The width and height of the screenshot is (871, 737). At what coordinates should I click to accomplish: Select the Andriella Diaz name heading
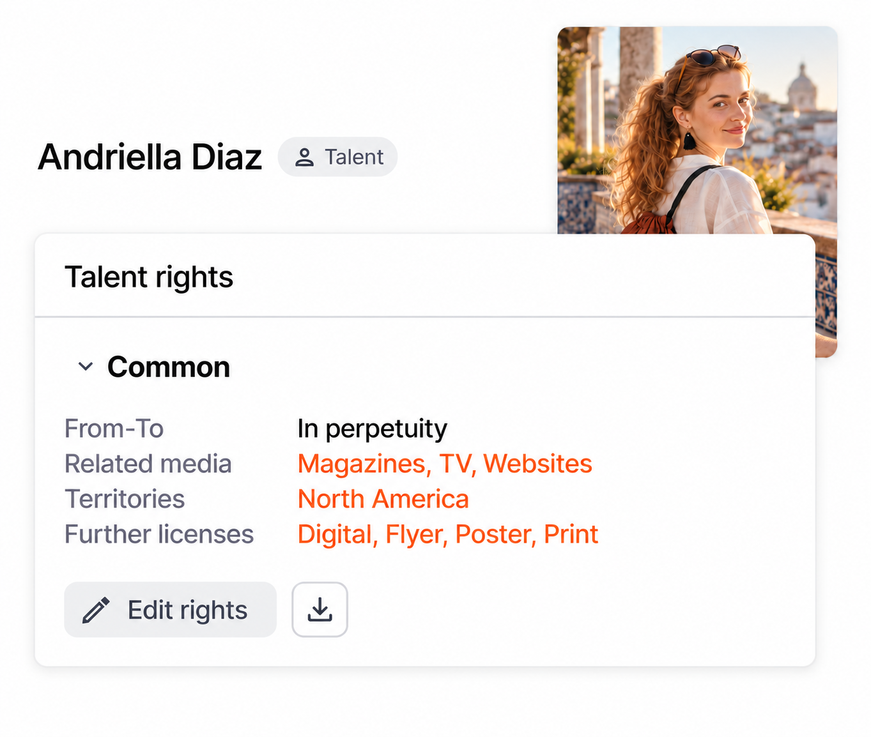[150, 157]
